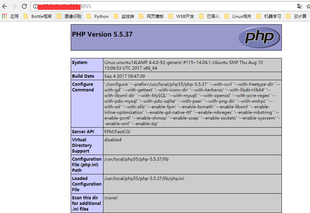Viewport: 310px width, 213px height.
Task: Click the Linux ununtu14LAMP system value
Action: 183,65
